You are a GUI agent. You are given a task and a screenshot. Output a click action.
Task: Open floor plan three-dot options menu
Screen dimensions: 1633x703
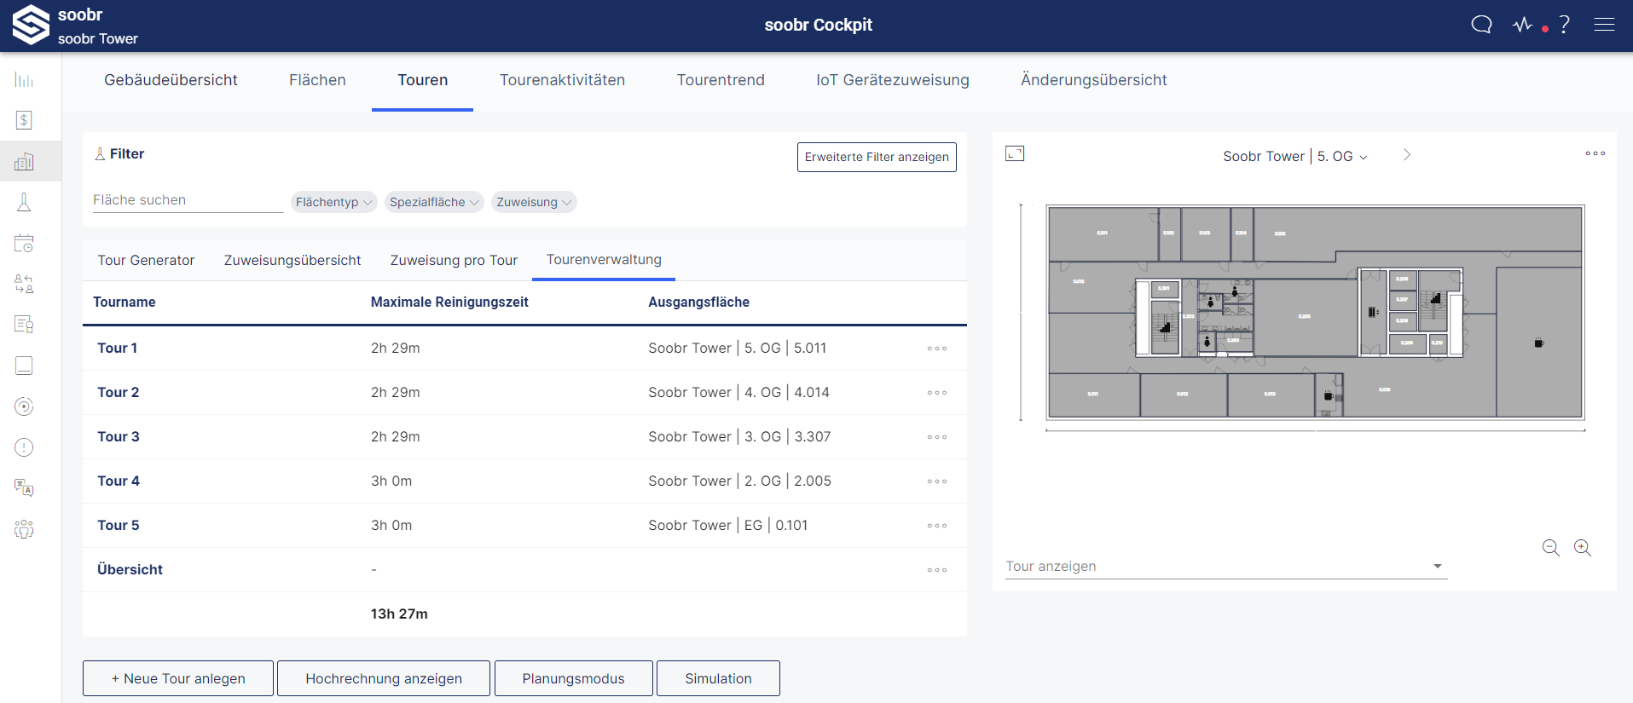click(1595, 153)
